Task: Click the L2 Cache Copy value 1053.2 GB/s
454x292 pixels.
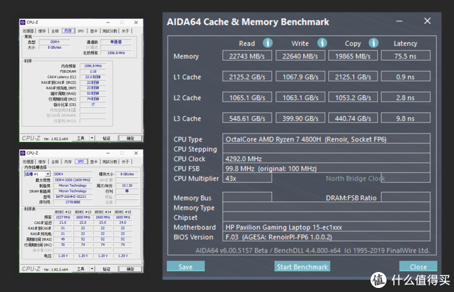Action: pyautogui.click(x=353, y=97)
